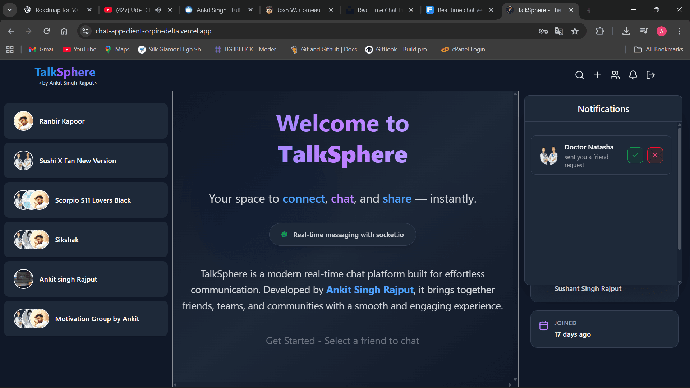Open Chrome's three-dot menu
Image resolution: width=690 pixels, height=388 pixels.
(x=679, y=31)
